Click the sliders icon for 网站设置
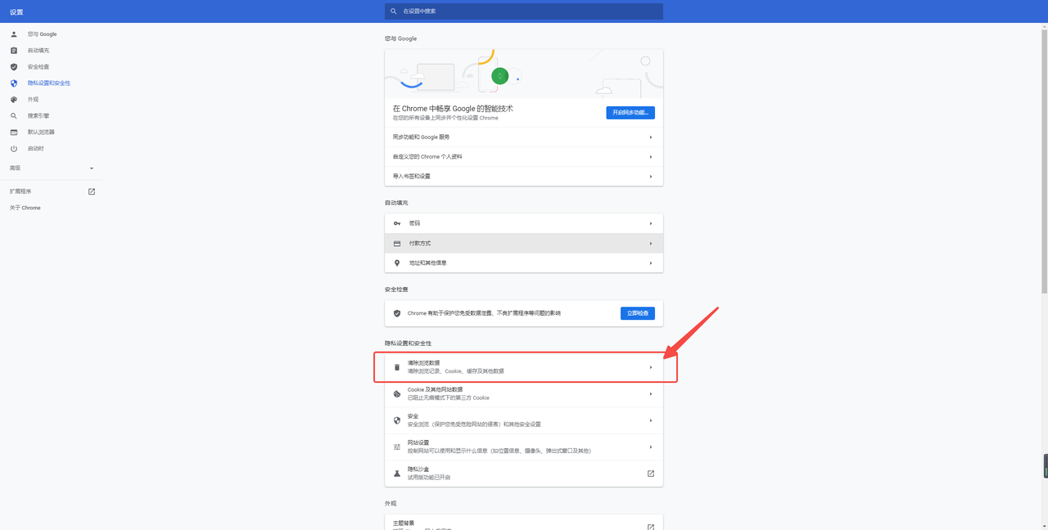 click(397, 447)
